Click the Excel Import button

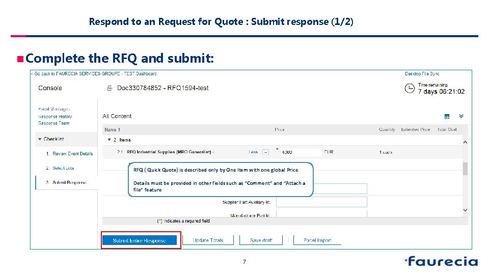pyautogui.click(x=317, y=240)
